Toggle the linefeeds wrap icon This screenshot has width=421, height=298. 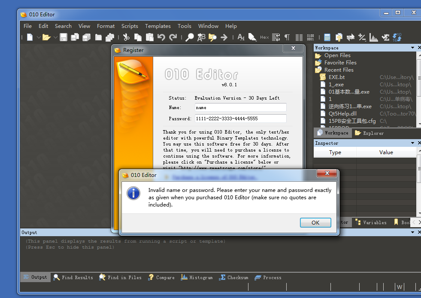tap(276, 37)
